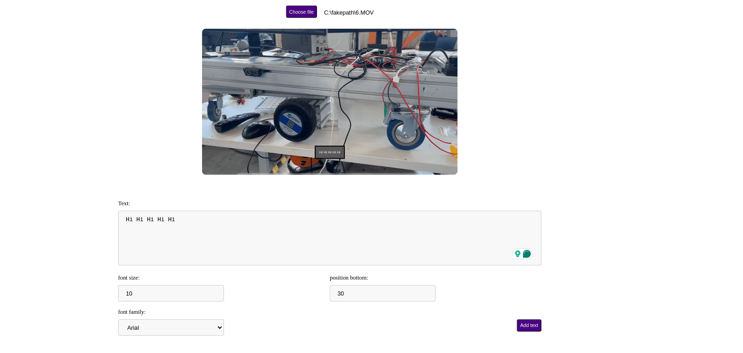Click the 'position bottom:' label
The width and height of the screenshot is (743, 353).
[349, 278]
